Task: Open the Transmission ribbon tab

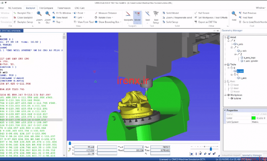Action: (x=64, y=8)
